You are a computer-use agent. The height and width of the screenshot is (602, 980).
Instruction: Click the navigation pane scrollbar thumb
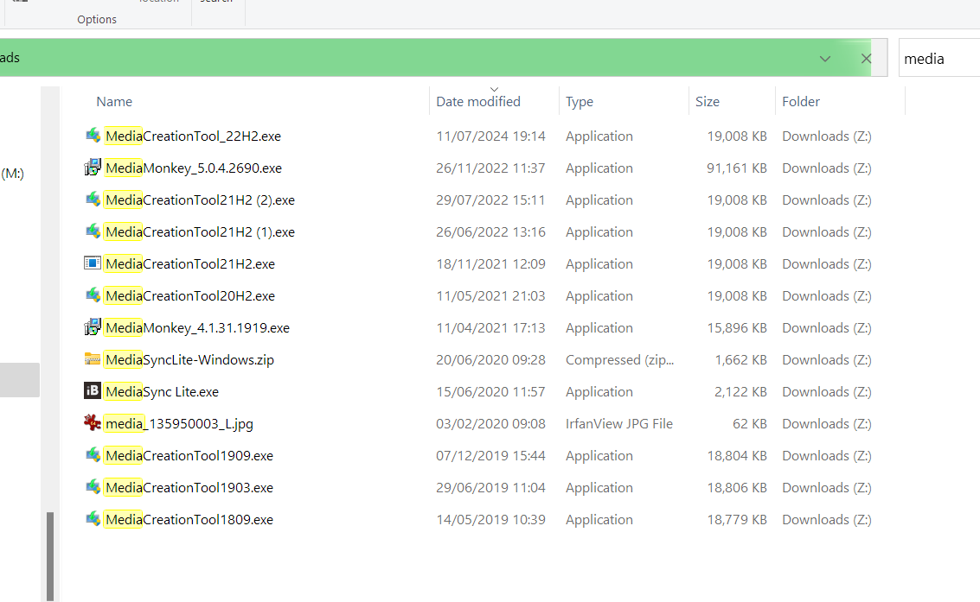click(x=50, y=556)
